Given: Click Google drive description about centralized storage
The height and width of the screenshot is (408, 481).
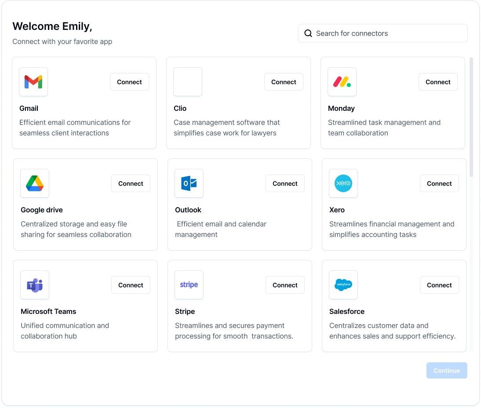Looking at the screenshot, I should pos(76,229).
